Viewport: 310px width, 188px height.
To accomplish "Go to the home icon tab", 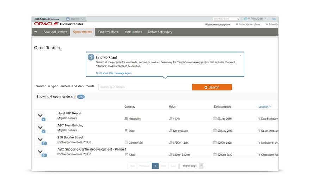I will point(35,32).
